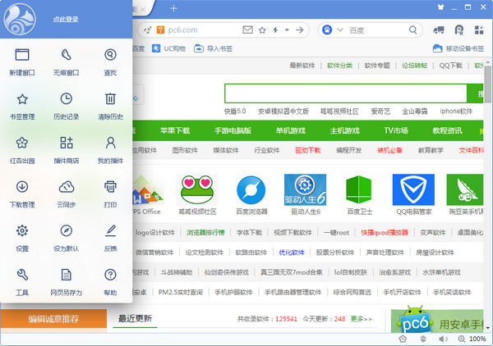The height and width of the screenshot is (346, 493).
Task: Open the 红杏出墙 flower icon item
Action: pyautogui.click(x=22, y=143)
